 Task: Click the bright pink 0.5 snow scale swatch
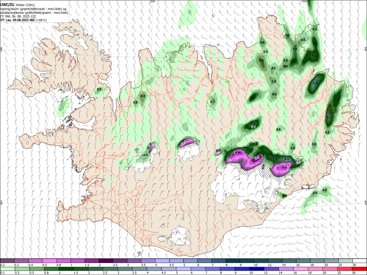(49, 261)
